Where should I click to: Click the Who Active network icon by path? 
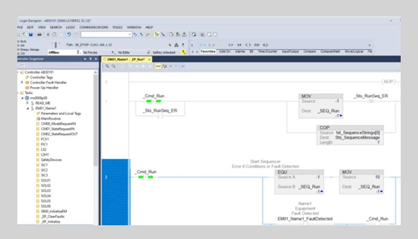(x=176, y=45)
